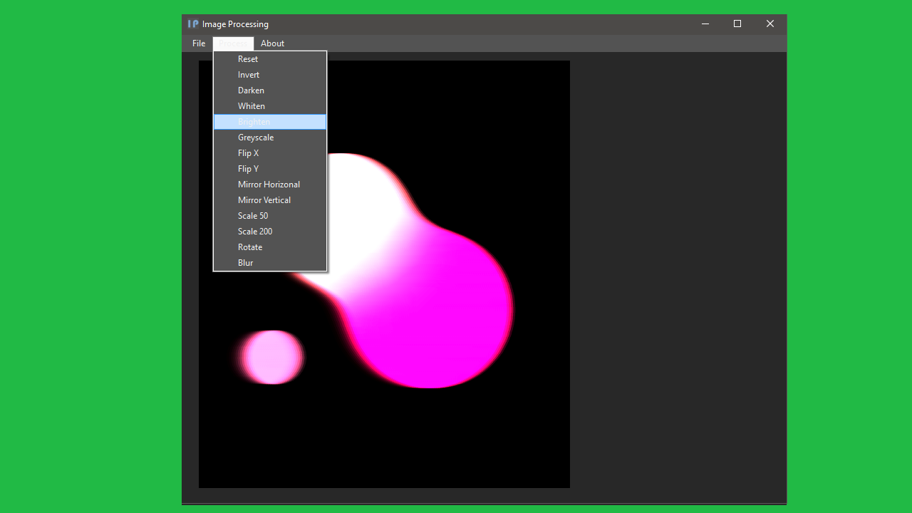Viewport: 912px width, 513px height.
Task: Select the Whiten menu entry
Action: [x=270, y=106]
